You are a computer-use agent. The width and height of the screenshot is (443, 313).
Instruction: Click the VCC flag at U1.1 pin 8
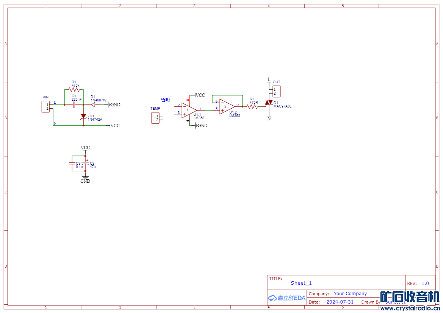point(199,95)
